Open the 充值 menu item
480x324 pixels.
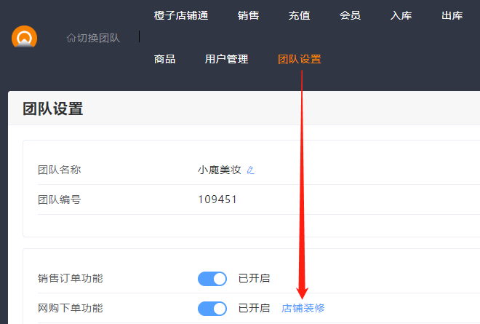click(x=299, y=15)
